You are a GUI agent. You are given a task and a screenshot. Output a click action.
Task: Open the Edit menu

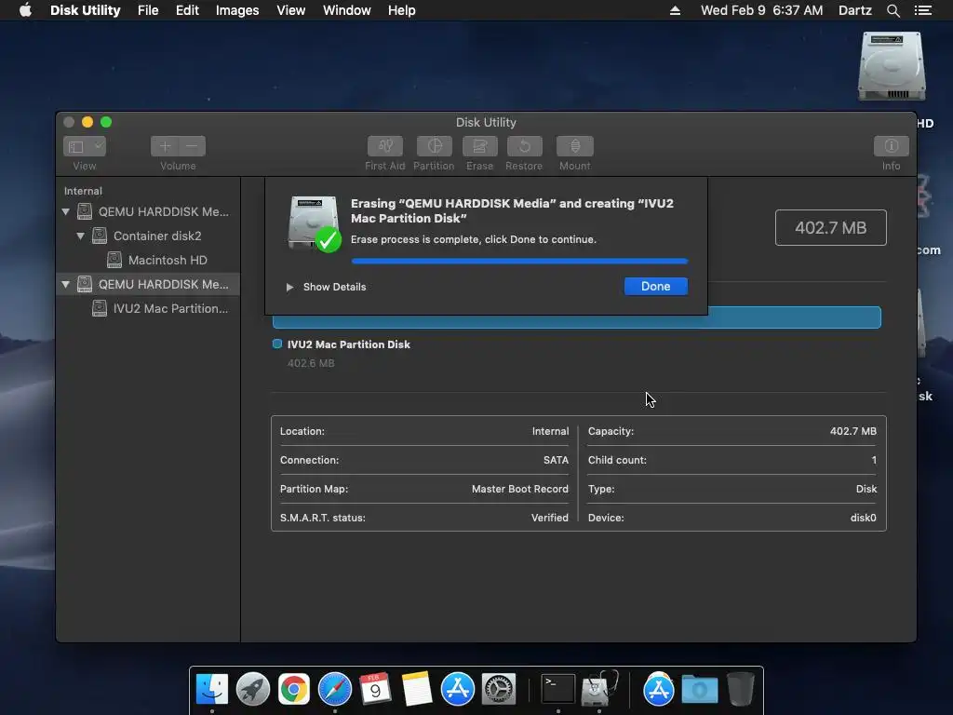click(187, 10)
